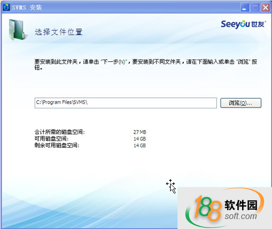The image size is (272, 229).
Task: Select the 合计所需的磁盘空间 label
Action: coord(59,132)
